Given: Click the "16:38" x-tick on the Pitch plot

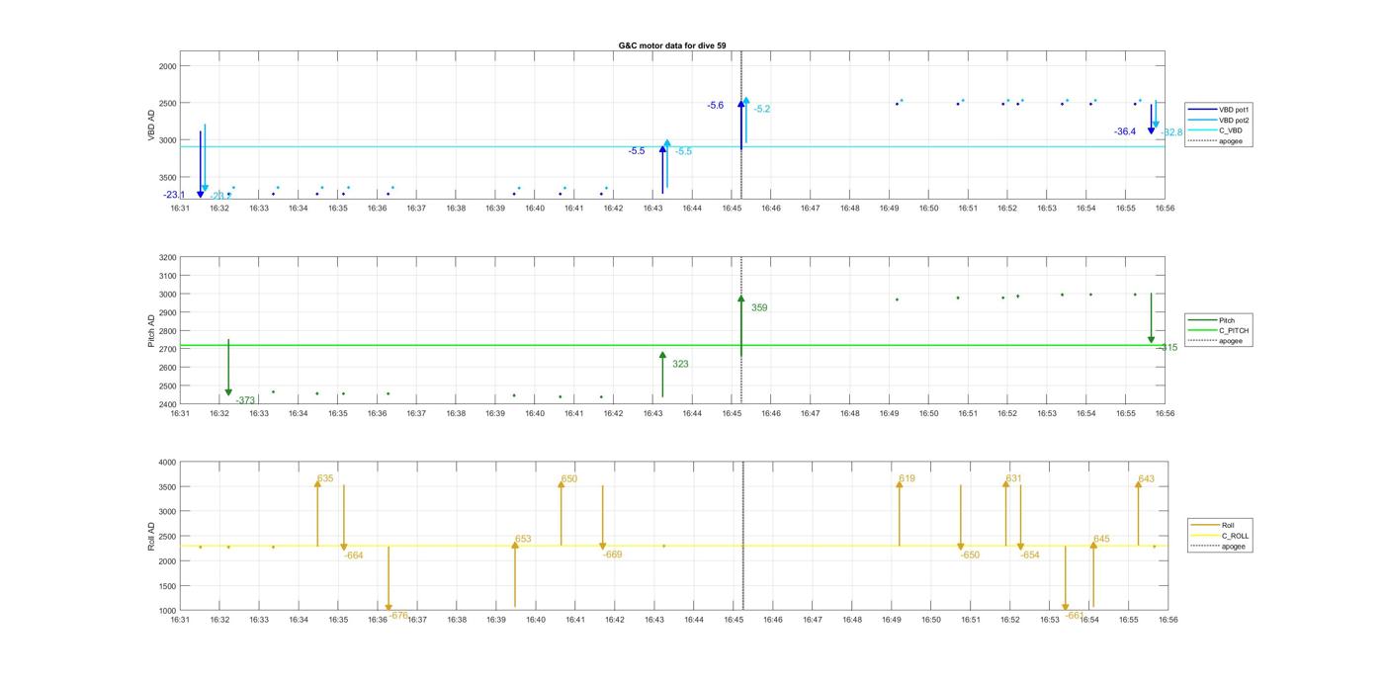Looking at the screenshot, I should [456, 413].
